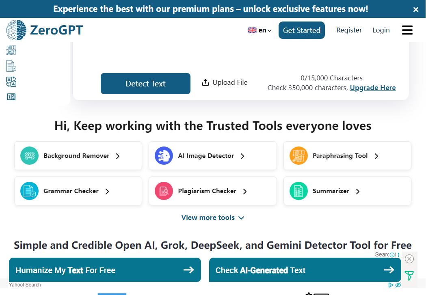
Task: Click the premium plans banner text
Action: (x=210, y=9)
